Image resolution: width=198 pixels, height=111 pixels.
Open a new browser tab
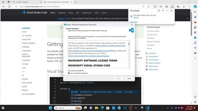75,2
